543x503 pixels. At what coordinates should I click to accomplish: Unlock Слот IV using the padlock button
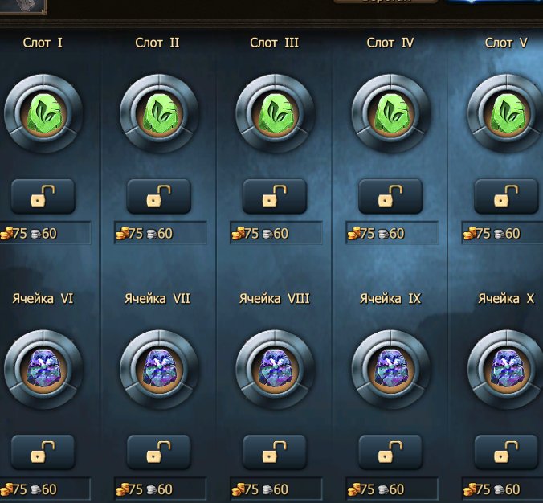pos(390,196)
